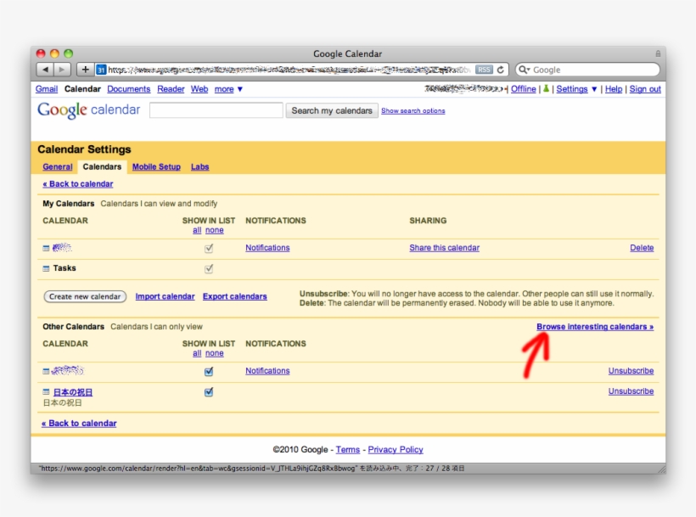Click the Privacy Policy link in footer

[396, 450]
